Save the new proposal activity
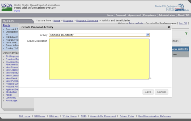Image resolution: width=191 pixels, height=121 pixels. [148, 92]
